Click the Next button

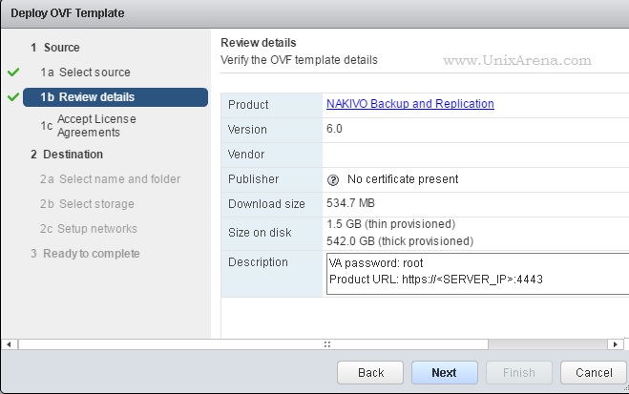445,373
